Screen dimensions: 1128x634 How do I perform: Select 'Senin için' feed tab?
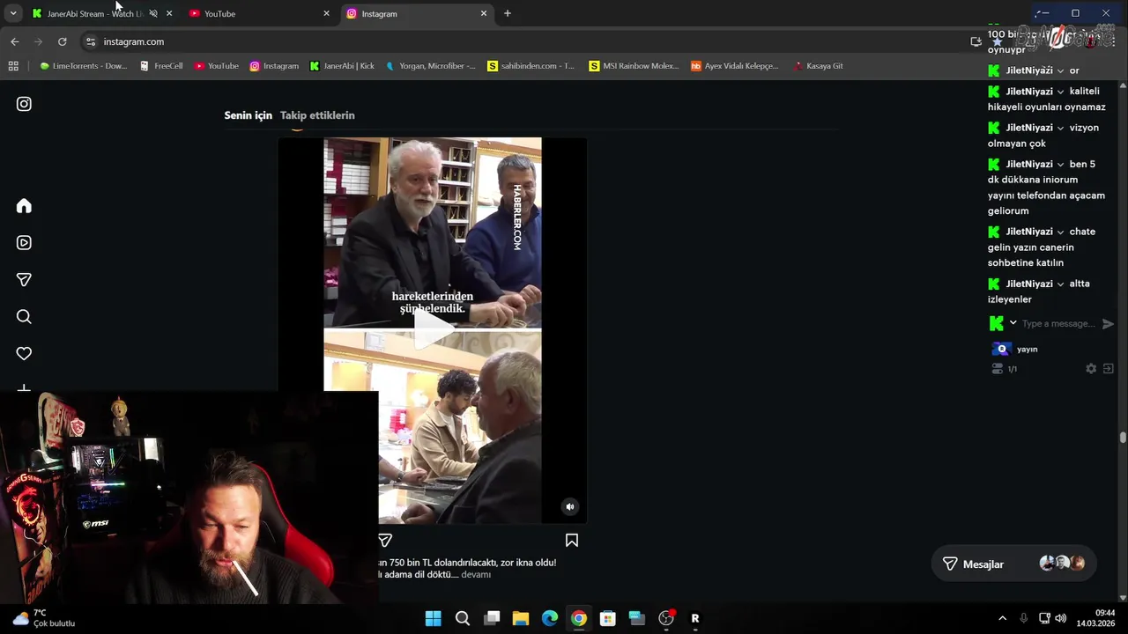click(x=248, y=115)
